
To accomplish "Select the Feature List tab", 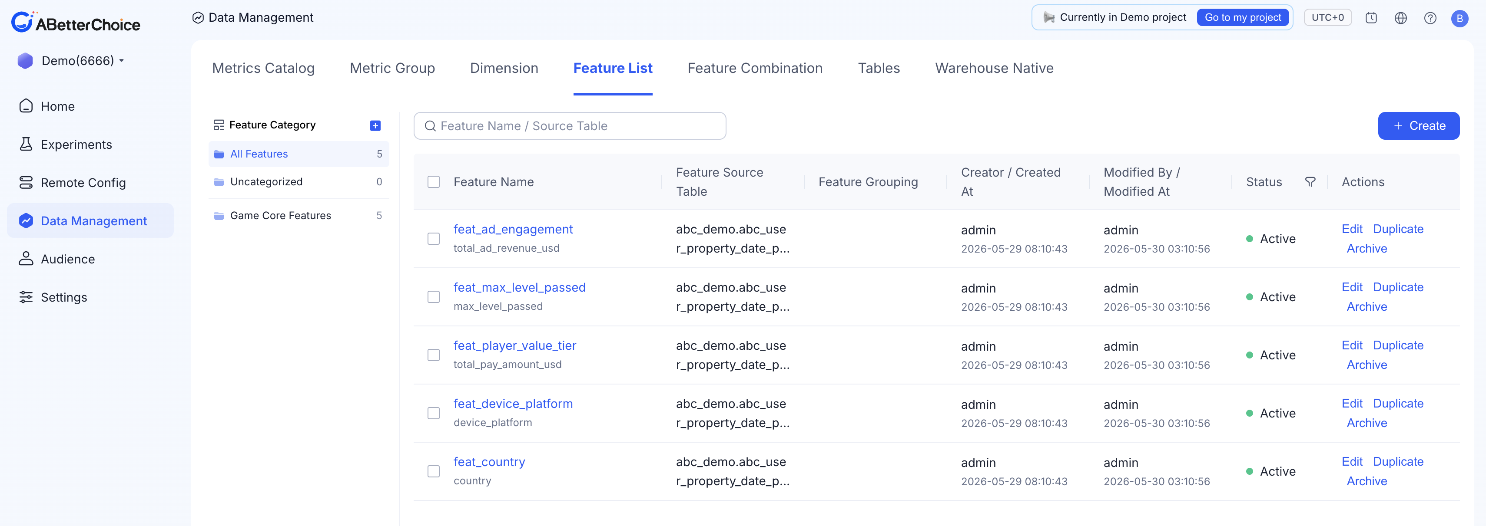I will pos(613,68).
